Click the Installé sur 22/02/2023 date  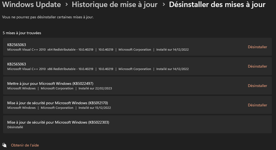tap(95, 88)
